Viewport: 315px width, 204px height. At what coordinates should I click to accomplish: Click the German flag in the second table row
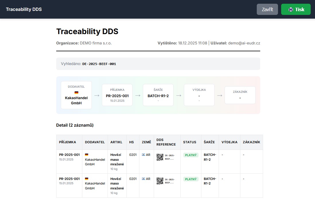(87, 179)
